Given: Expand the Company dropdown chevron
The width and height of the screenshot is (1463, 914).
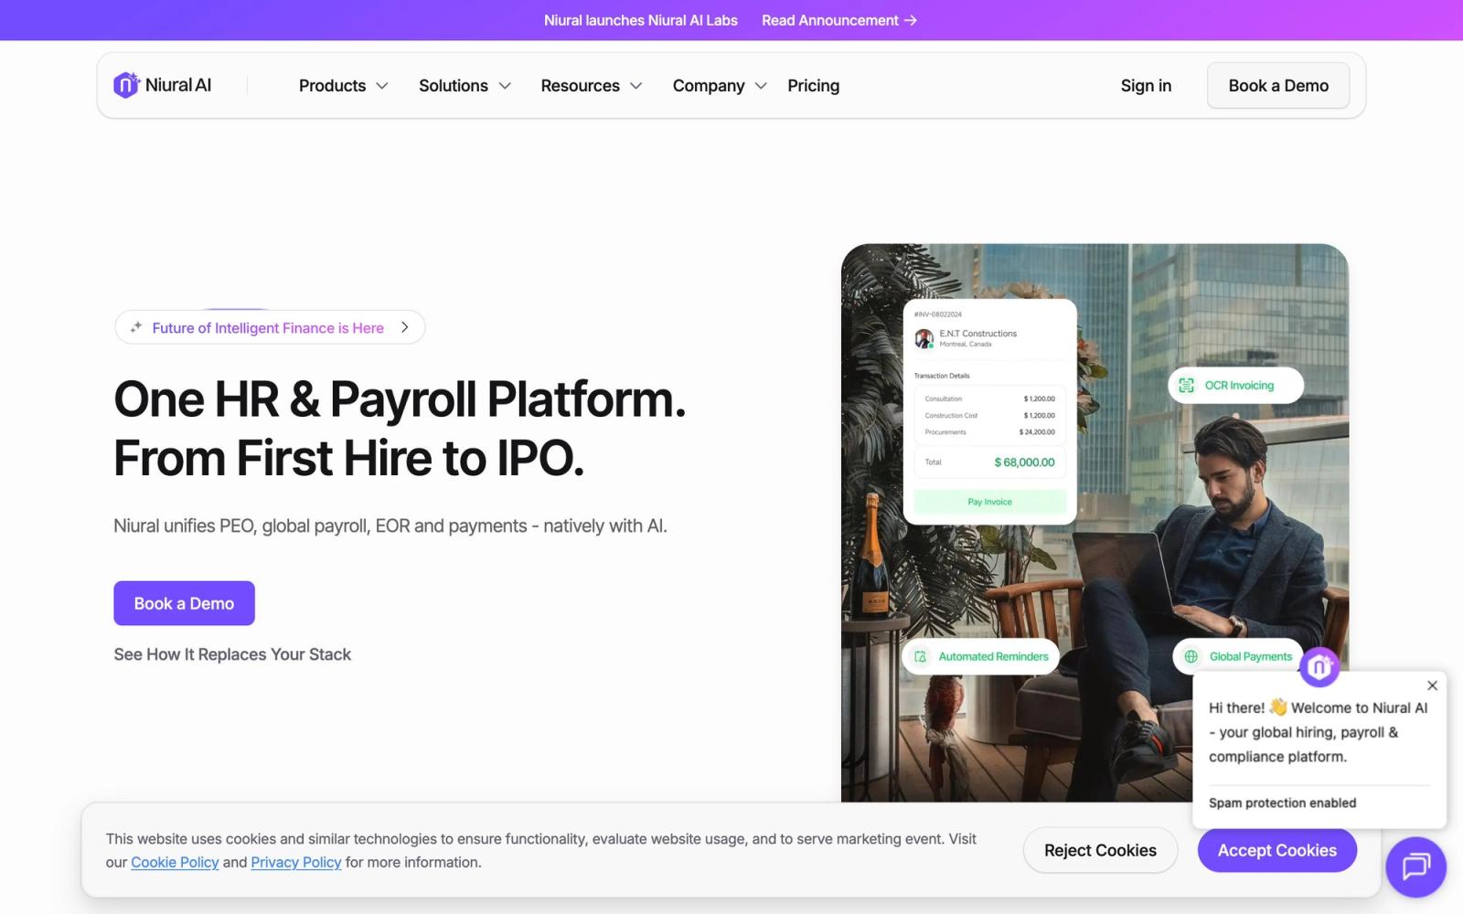Looking at the screenshot, I should pos(761,86).
